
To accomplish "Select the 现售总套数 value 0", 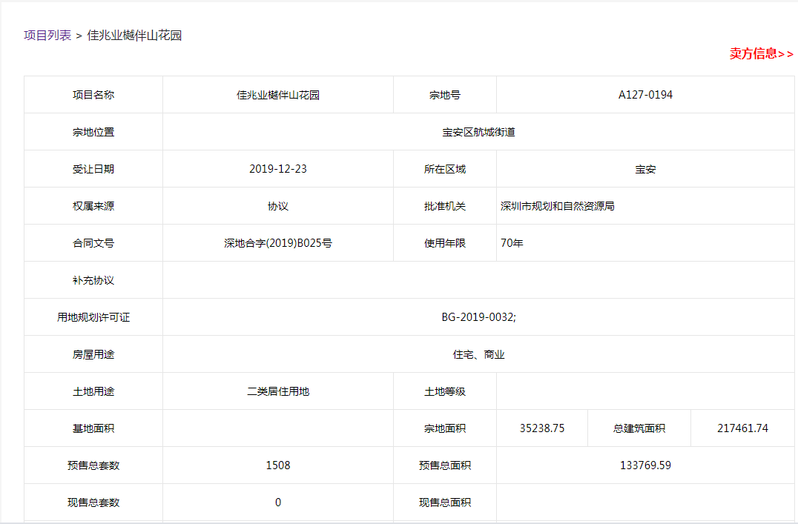I will tap(277, 502).
